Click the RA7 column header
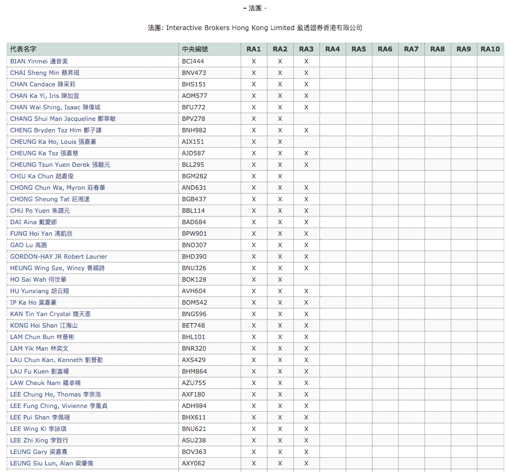The height and width of the screenshot is (472, 513). 411,49
